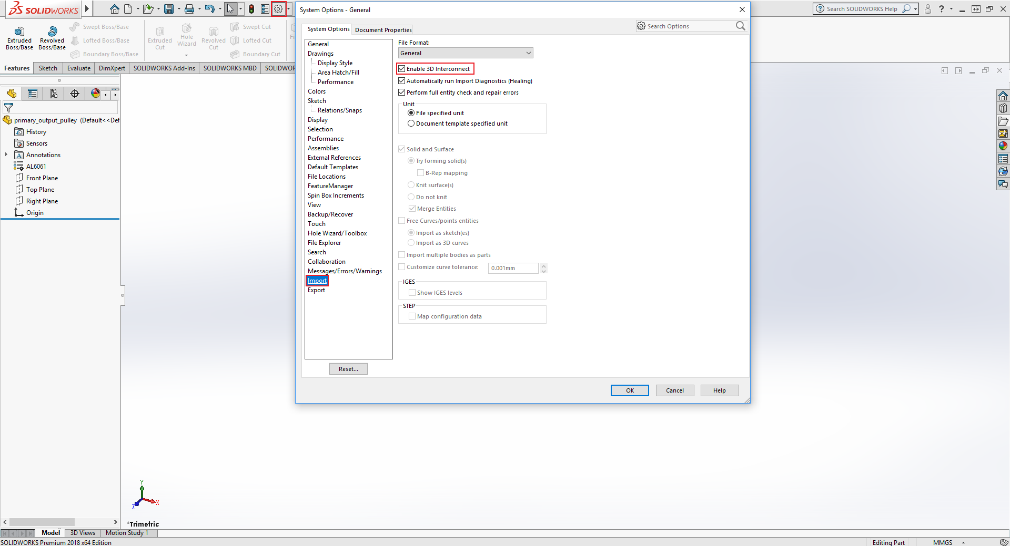Image resolution: width=1010 pixels, height=546 pixels.
Task: Click the Options gear icon in toolbar
Action: (278, 9)
